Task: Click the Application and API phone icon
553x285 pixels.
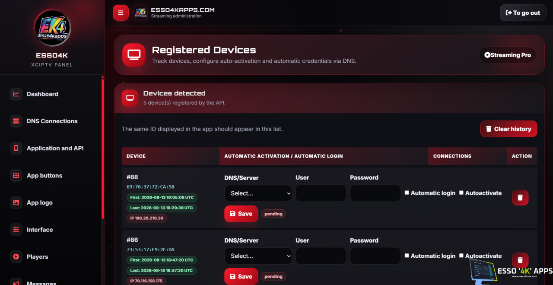Action: click(16, 148)
